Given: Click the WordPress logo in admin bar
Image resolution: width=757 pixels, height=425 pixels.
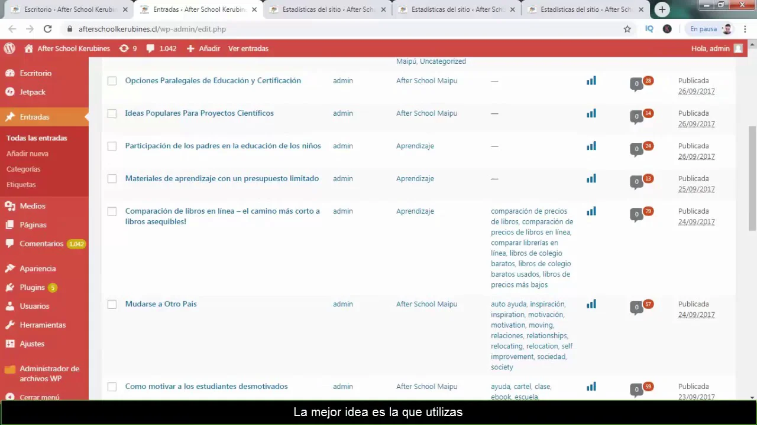Looking at the screenshot, I should click(x=9, y=48).
